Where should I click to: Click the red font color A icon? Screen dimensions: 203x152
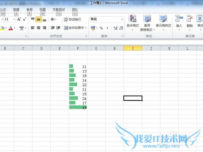(x=11, y=28)
